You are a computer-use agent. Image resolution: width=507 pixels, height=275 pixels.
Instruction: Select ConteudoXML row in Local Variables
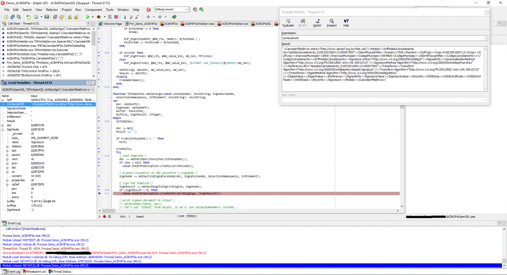pos(48,104)
